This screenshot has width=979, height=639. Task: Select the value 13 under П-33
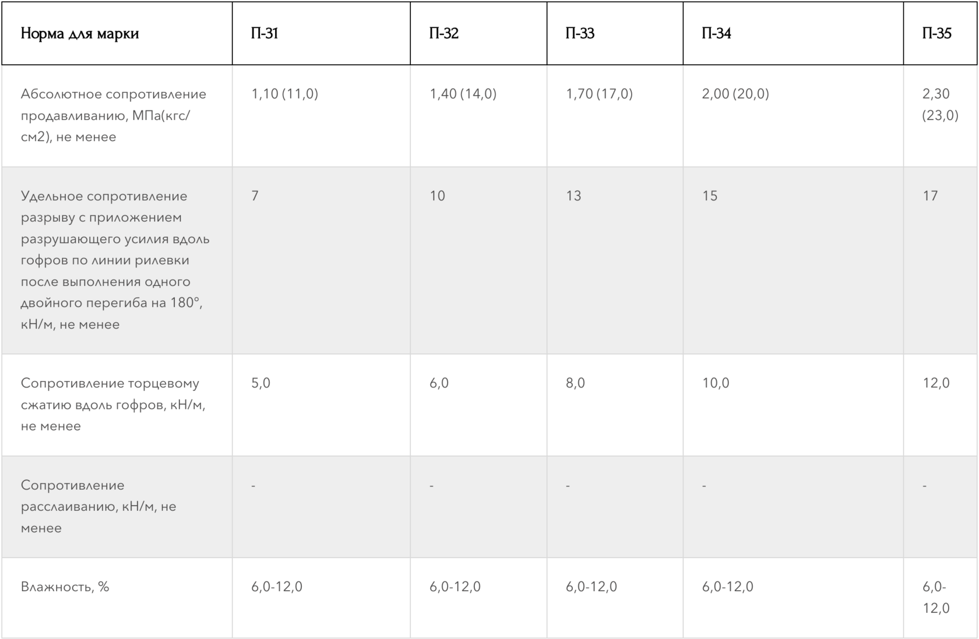[x=573, y=196]
